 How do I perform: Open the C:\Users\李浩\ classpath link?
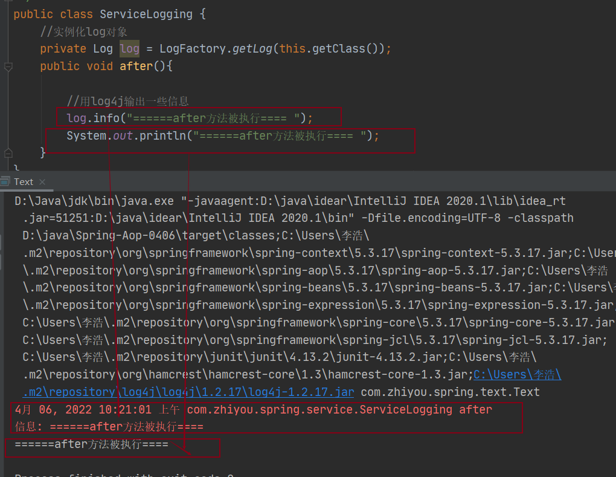[517, 375]
